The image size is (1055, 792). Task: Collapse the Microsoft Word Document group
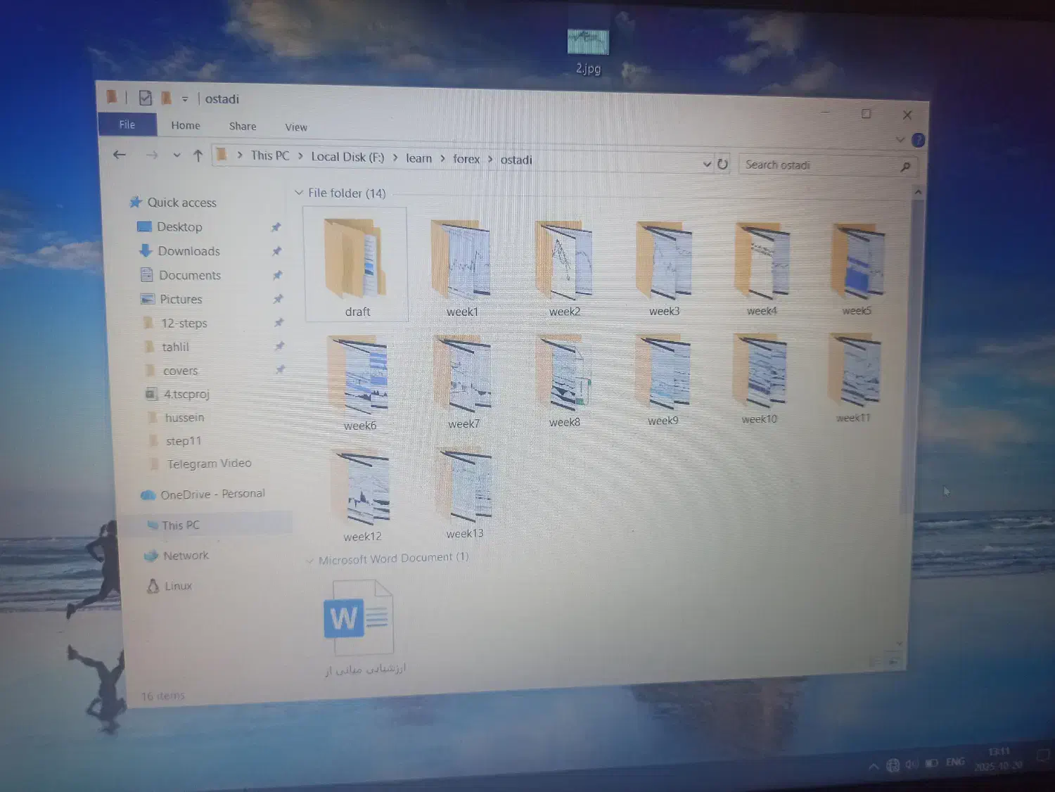309,561
